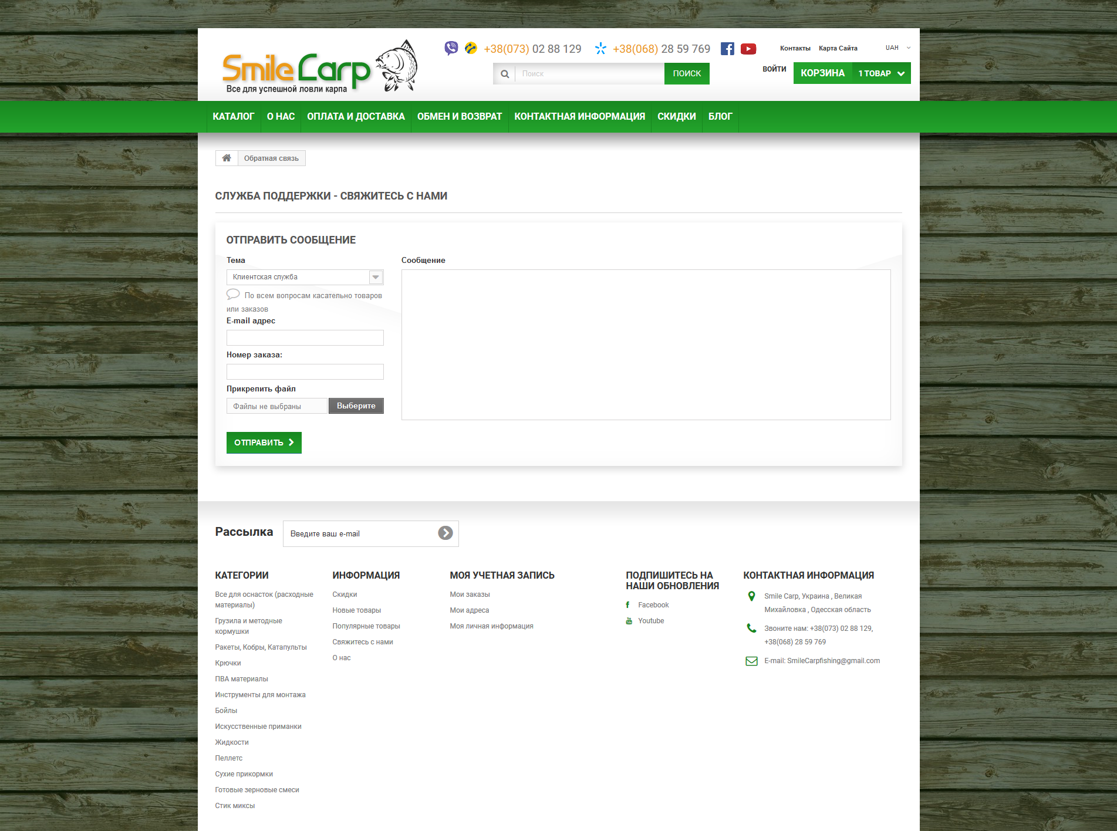Submit newsletter with arrow icon
This screenshot has height=831, width=1117.
pyautogui.click(x=445, y=533)
